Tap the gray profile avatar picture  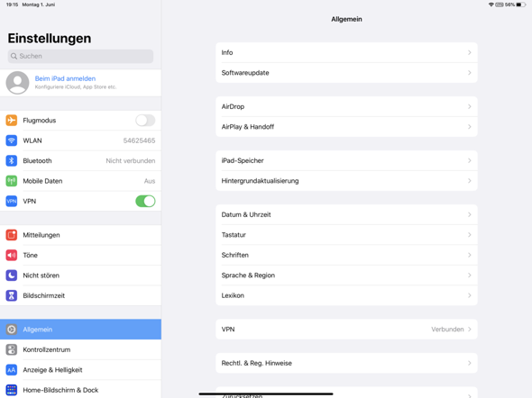(17, 83)
